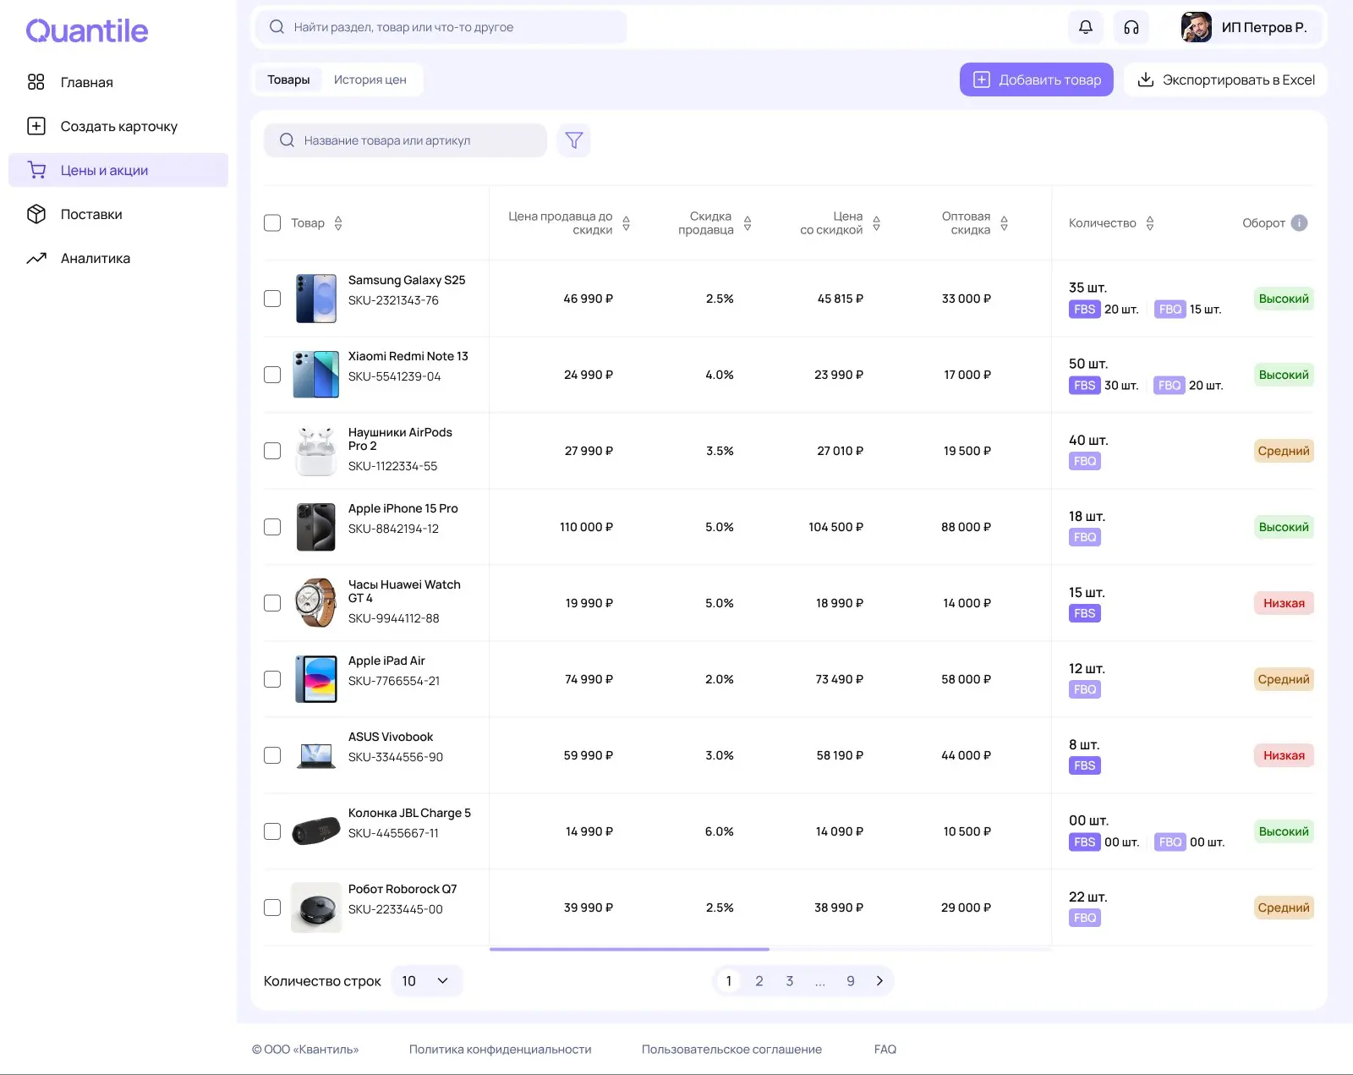The image size is (1353, 1075).
Task: Switch to the История цен tab
Action: pyautogui.click(x=370, y=80)
